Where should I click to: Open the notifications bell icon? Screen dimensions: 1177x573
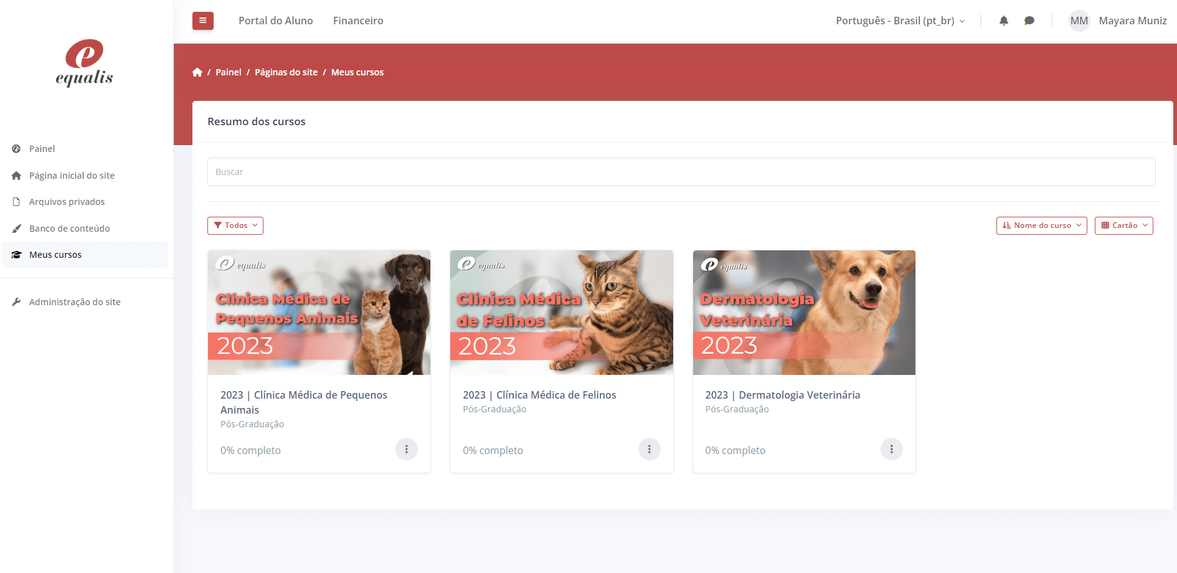(x=1003, y=21)
